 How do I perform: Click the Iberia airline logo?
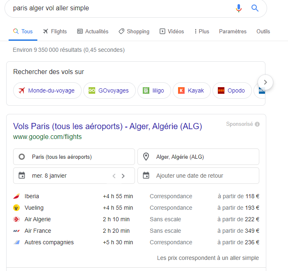[16, 196]
